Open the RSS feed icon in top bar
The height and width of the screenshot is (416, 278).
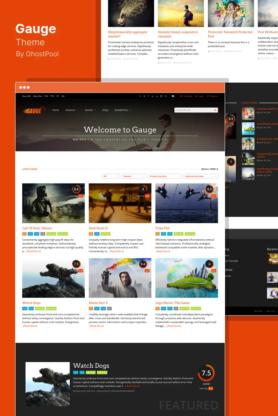coord(140,96)
